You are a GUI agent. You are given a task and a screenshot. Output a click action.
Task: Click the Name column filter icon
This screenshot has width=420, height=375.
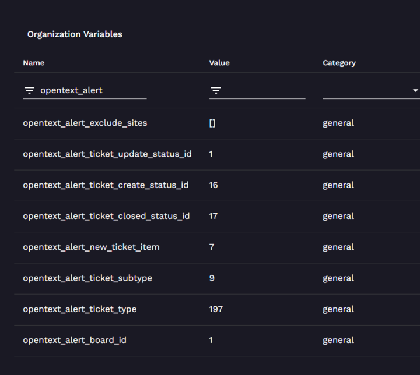[29, 91]
